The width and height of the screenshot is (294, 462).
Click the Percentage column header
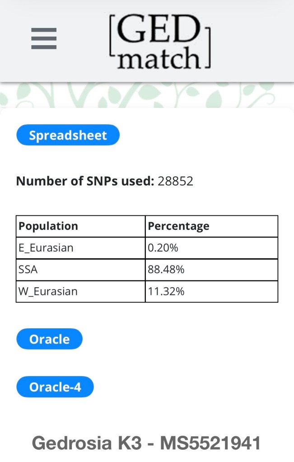(x=179, y=226)
